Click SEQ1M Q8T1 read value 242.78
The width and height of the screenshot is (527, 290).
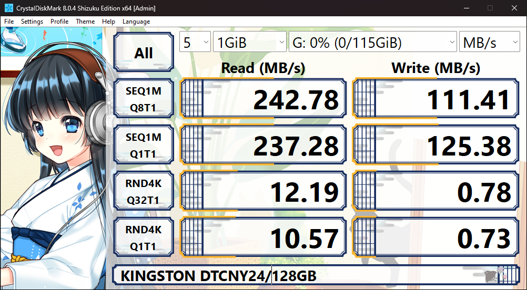pyautogui.click(x=263, y=99)
